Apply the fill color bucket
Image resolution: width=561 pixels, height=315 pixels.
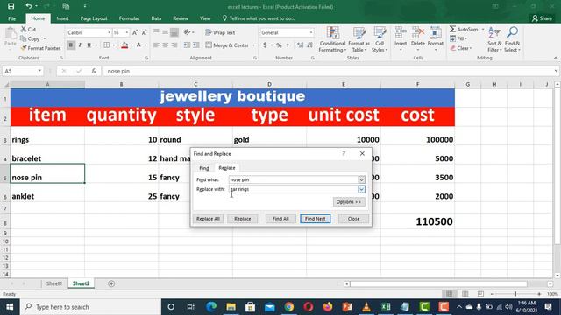[124, 45]
